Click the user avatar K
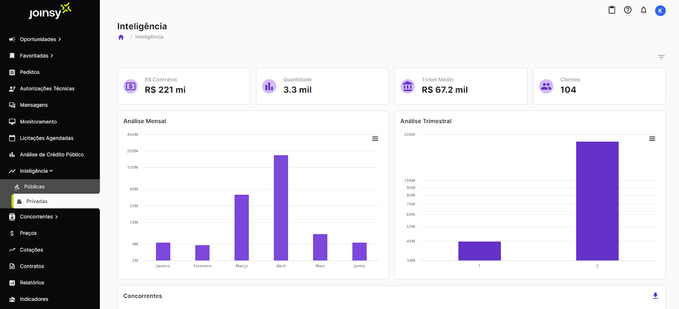Viewport: 679px width, 309px height. (x=660, y=11)
